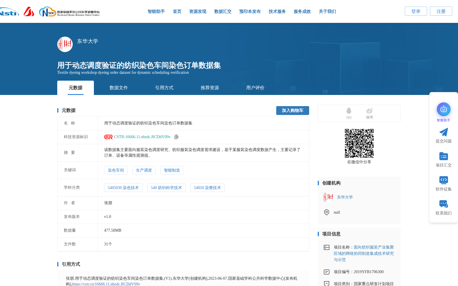Viewport: 458px width, 286px height.
Task: Click version value v1.0
Action: 108,217
